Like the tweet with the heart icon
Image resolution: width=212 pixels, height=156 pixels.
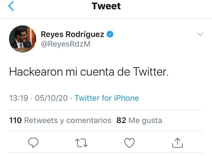129,143
